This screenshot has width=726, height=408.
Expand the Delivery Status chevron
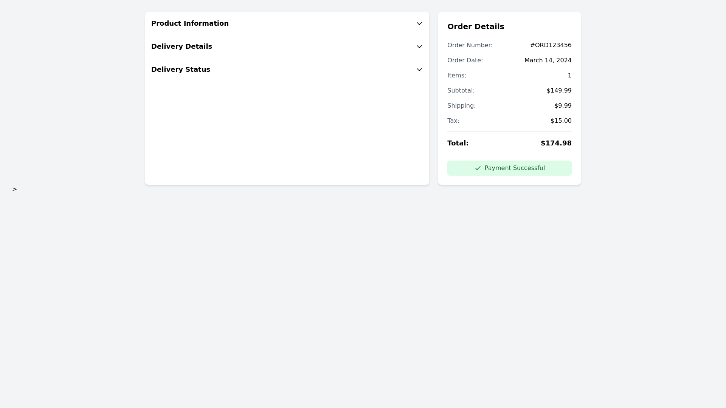coord(419,70)
